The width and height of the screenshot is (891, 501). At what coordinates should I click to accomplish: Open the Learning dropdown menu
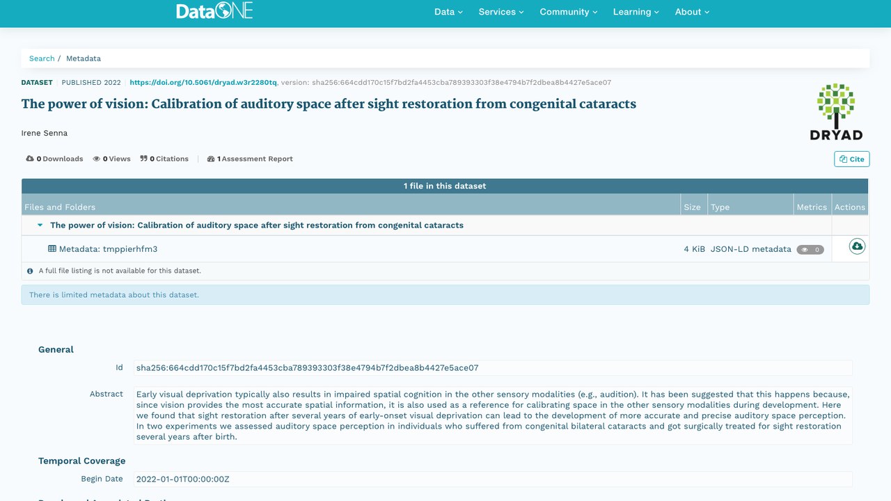point(636,12)
